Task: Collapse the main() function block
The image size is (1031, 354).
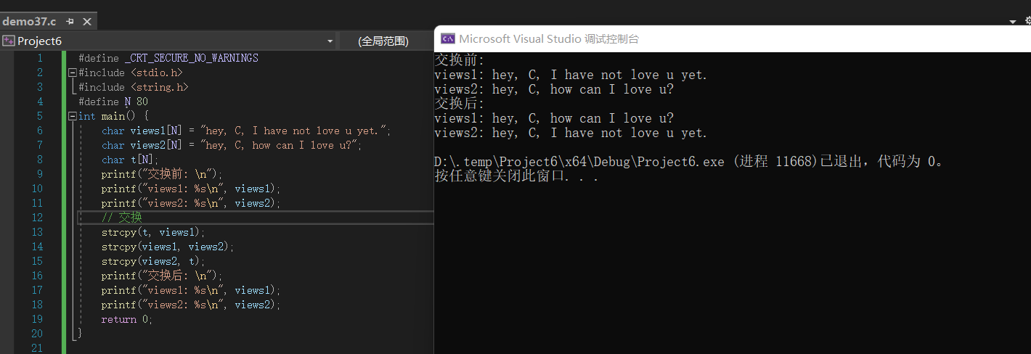Action: (x=72, y=116)
